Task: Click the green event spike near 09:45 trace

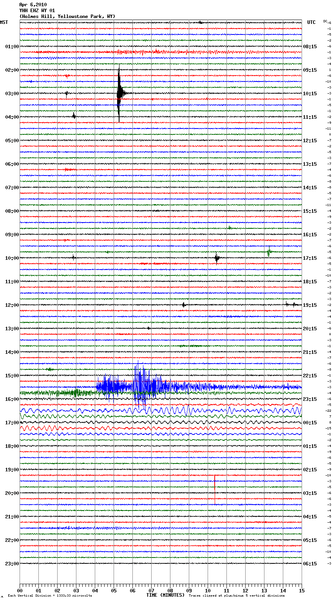Action: point(269,252)
